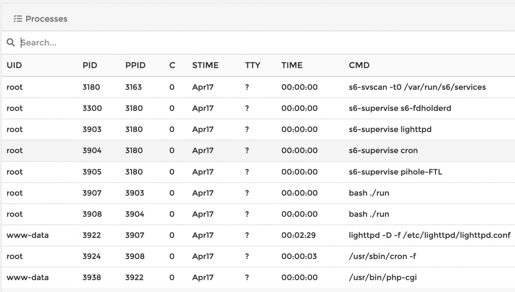The image size is (515, 292).
Task: Sort processes by the PID column
Action: (x=90, y=65)
